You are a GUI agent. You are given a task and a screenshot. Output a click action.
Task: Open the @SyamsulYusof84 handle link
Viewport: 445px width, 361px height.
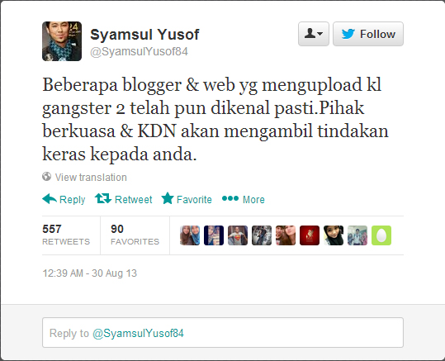pos(139,52)
